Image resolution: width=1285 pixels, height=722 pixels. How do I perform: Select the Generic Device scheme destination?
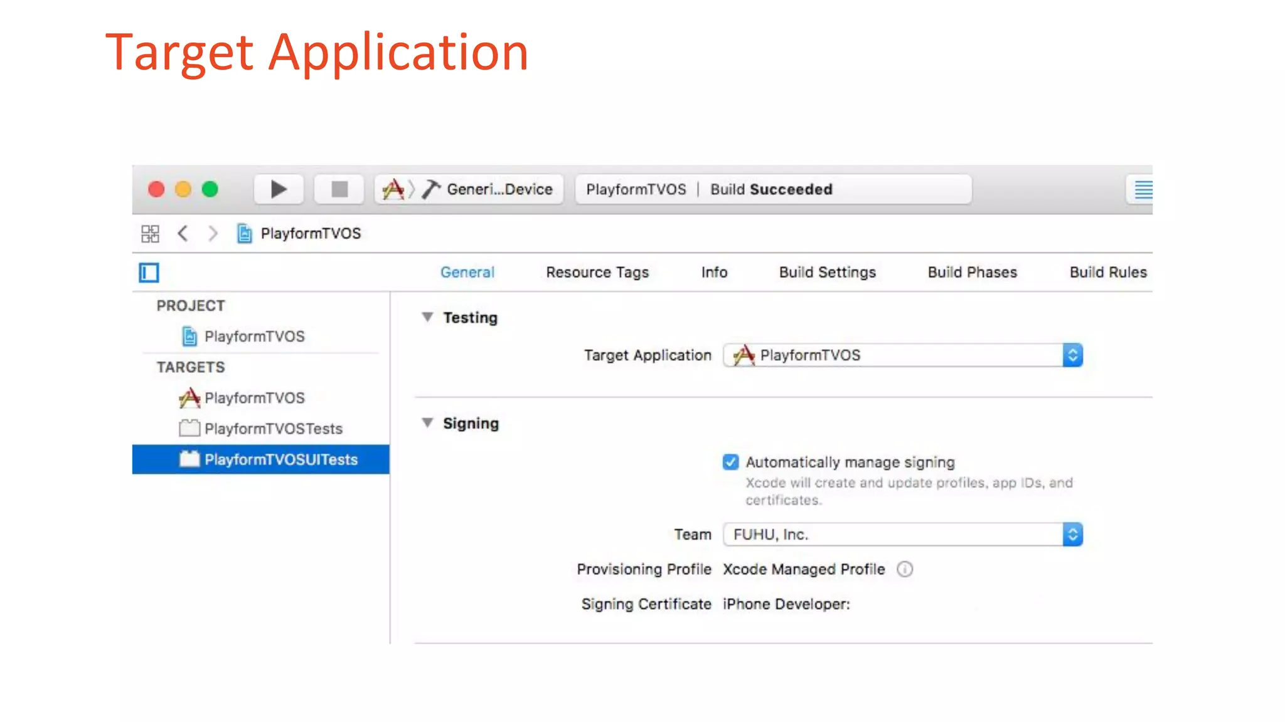[499, 189]
